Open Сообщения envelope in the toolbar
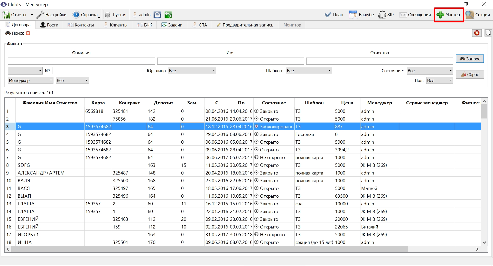The width and height of the screenshot is (493, 266). (415, 15)
